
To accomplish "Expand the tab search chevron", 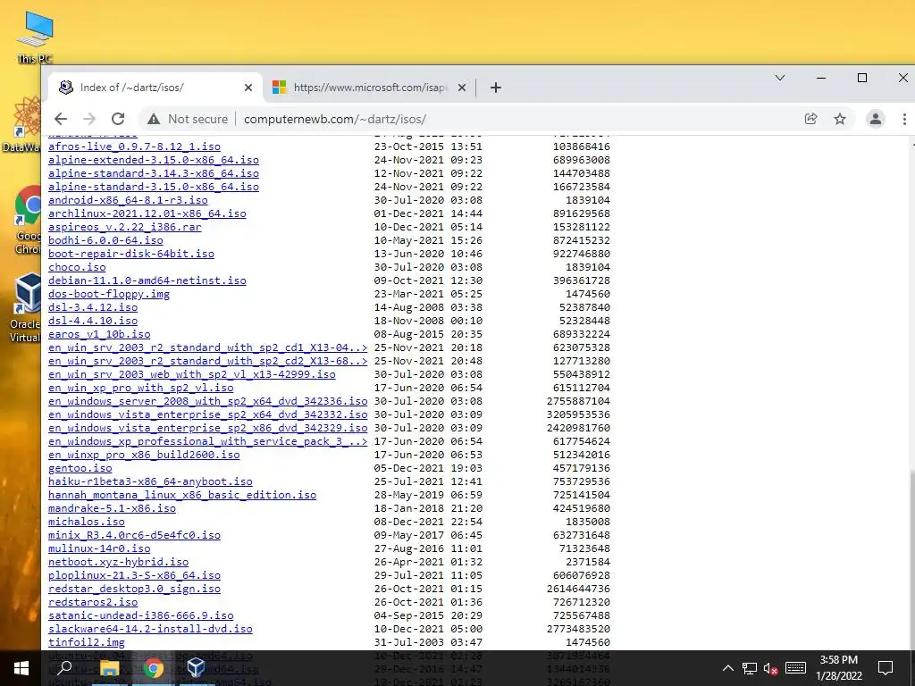I will 779,78.
